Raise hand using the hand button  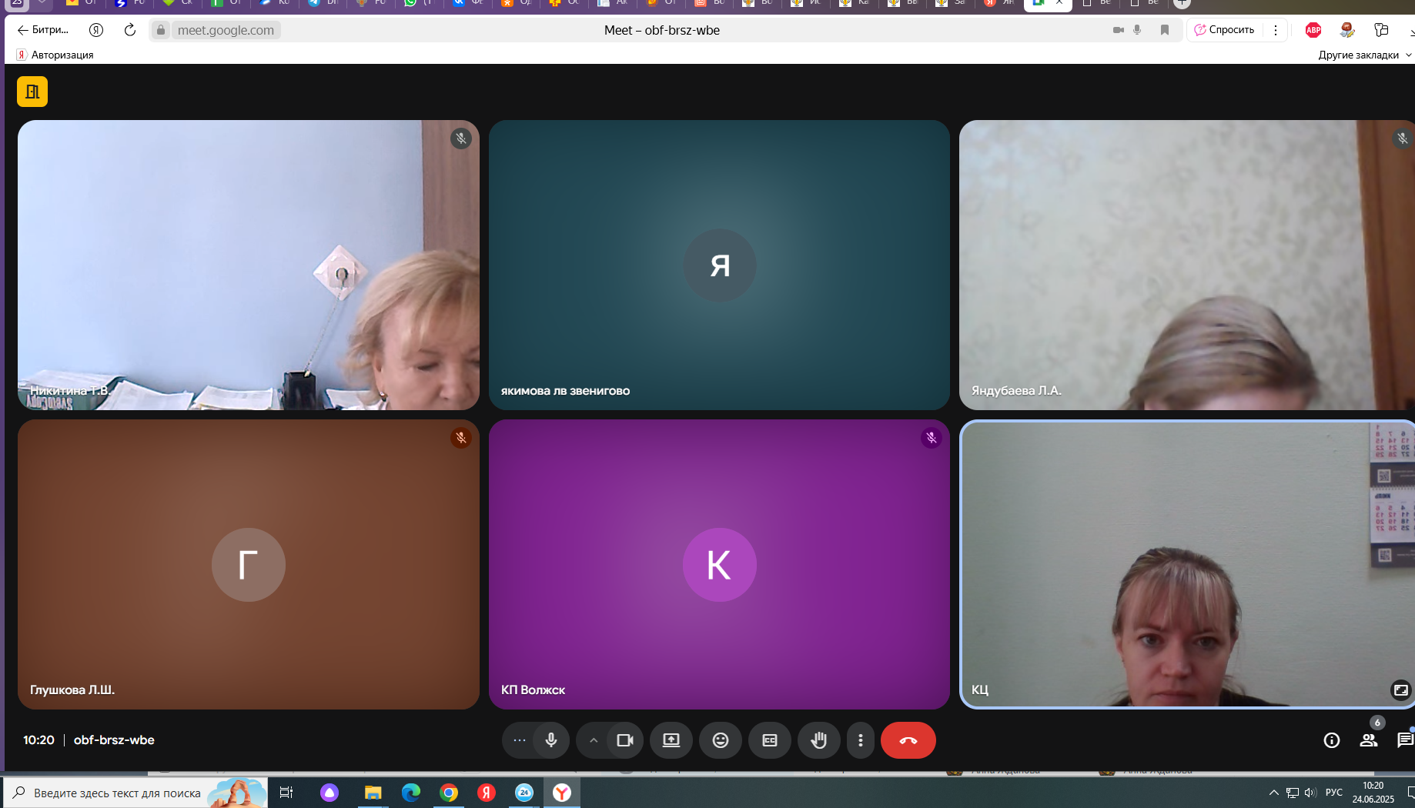[818, 740]
